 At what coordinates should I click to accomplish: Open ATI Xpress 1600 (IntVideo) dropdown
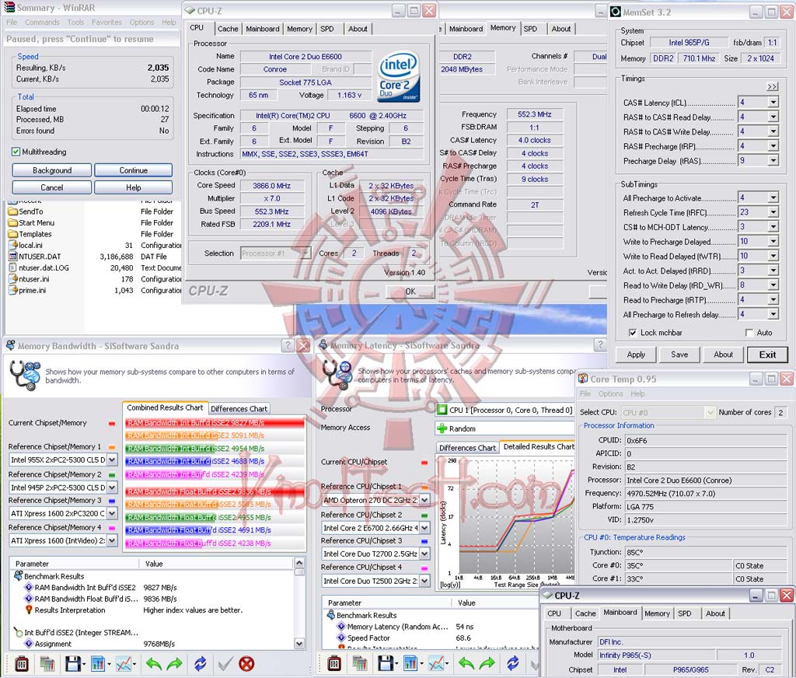(112, 540)
